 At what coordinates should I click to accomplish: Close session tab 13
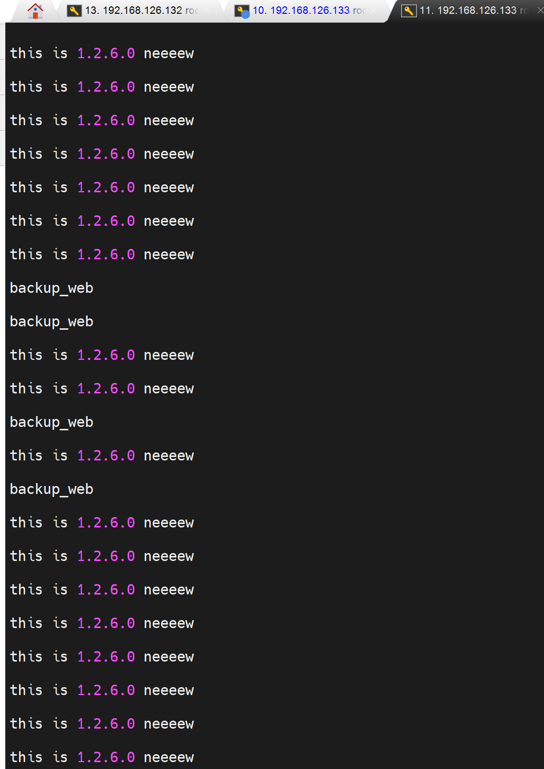[206, 10]
